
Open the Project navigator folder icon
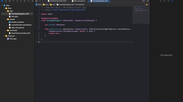click(2, 1)
